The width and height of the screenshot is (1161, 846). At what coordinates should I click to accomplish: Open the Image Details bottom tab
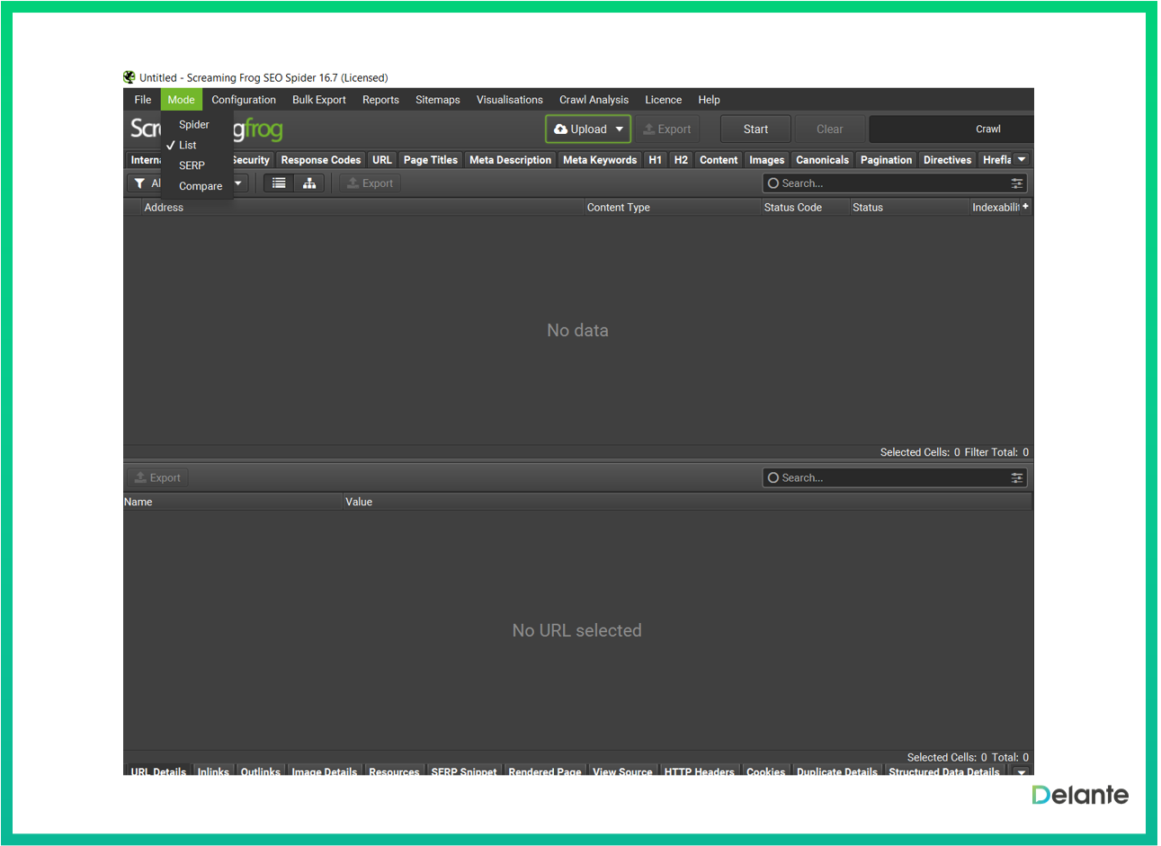pyautogui.click(x=325, y=771)
